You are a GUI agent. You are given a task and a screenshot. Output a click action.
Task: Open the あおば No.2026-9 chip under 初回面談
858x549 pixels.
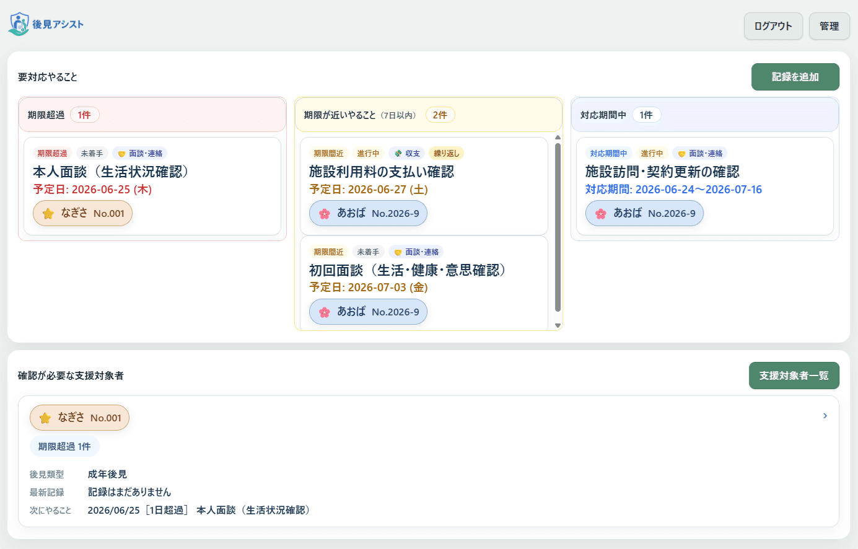[x=368, y=312]
